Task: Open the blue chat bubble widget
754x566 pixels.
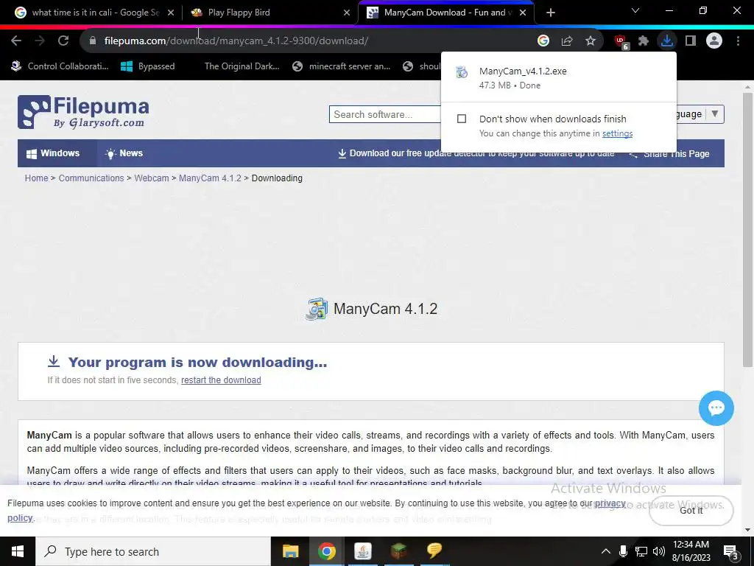Action: click(716, 408)
